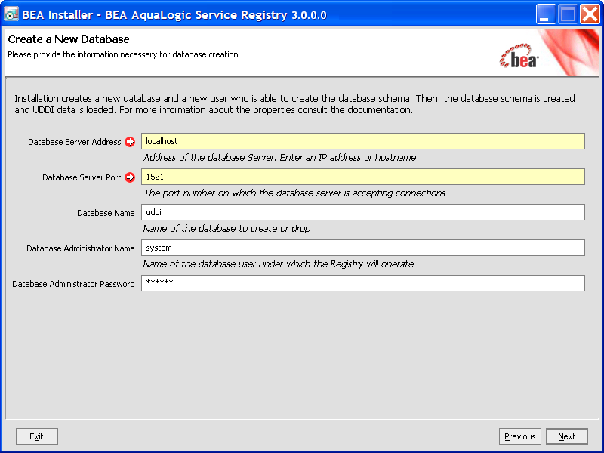The height and width of the screenshot is (453, 604).
Task: Click the Database Administrator Name field
Action: [363, 248]
